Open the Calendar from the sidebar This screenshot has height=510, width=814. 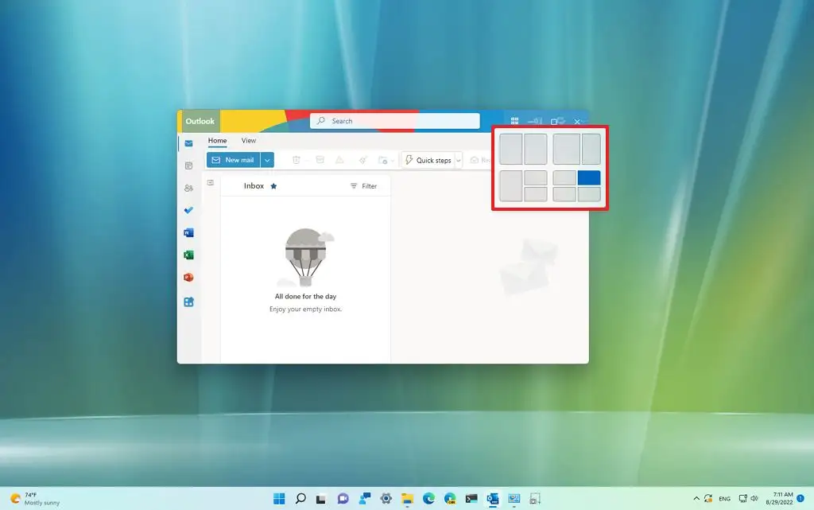coord(188,165)
